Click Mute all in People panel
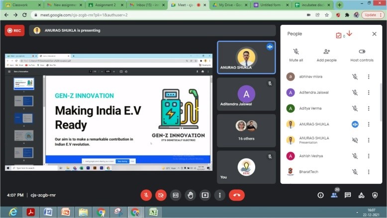Screen dimensions: 387x218 point(296,55)
